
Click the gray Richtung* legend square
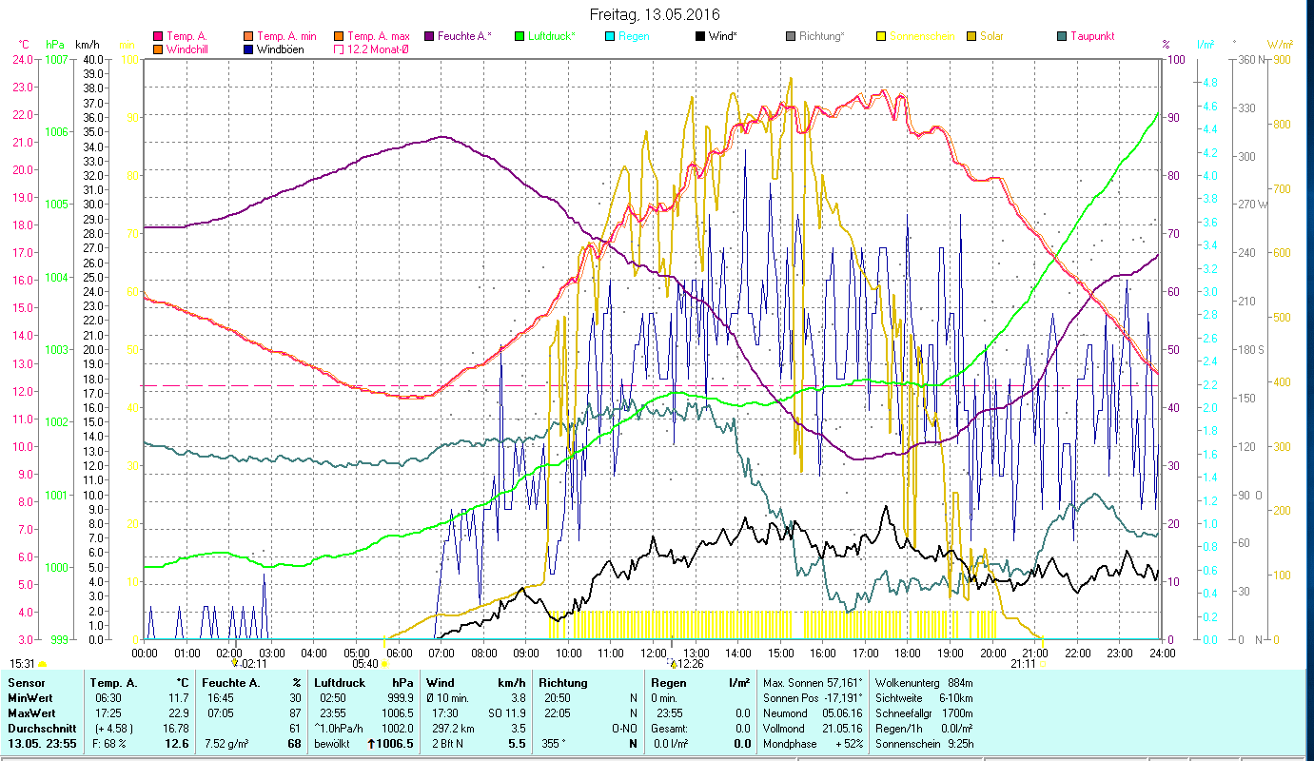point(791,36)
